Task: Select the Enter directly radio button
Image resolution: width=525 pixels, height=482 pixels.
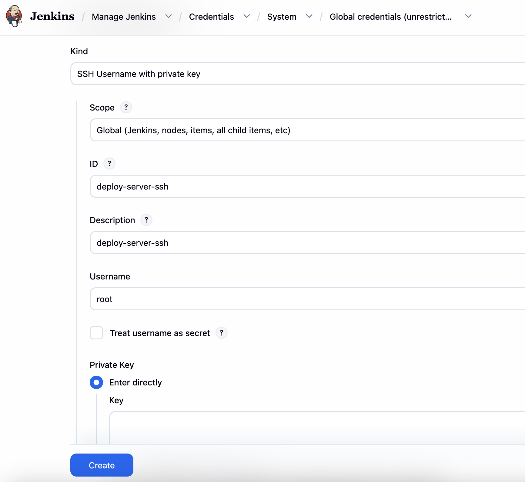Action: [96, 382]
